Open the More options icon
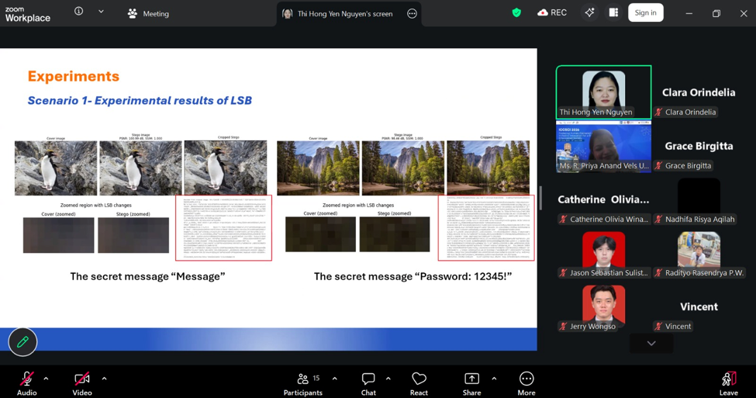The width and height of the screenshot is (756, 398). click(526, 384)
